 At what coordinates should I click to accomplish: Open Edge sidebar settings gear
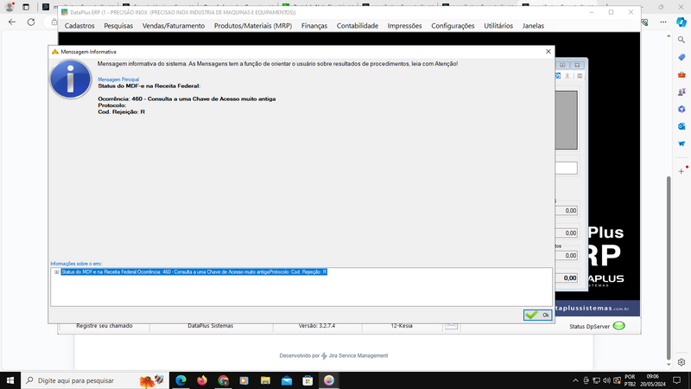[681, 362]
